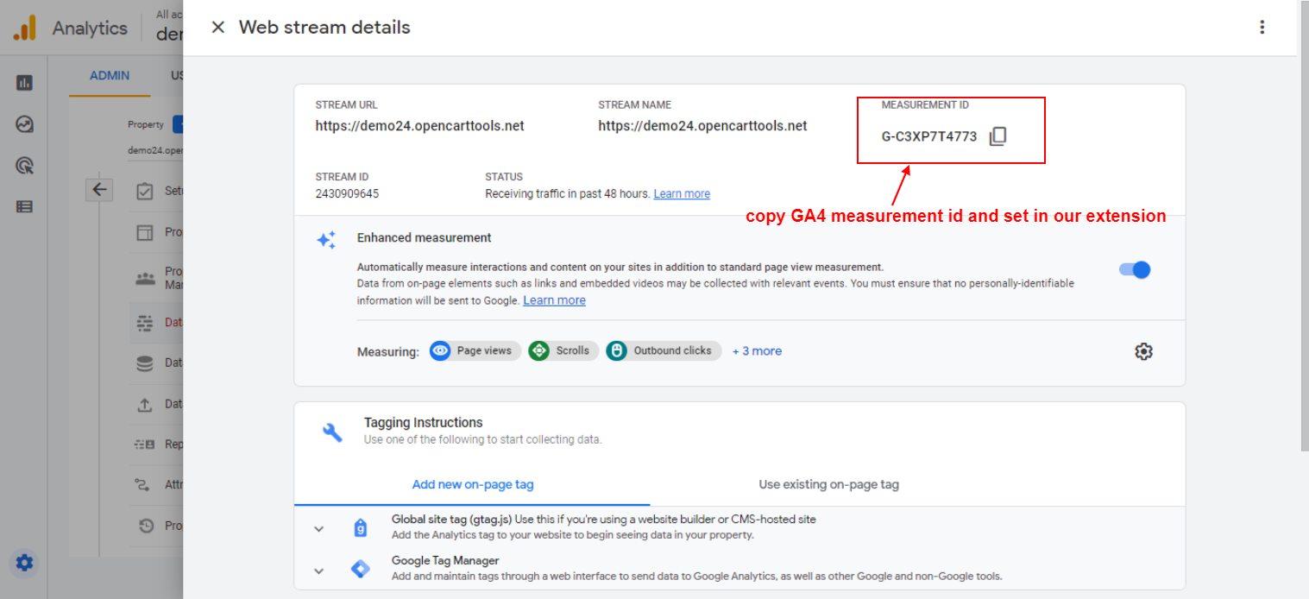
Task: Open Admin gear at sidebar bottom
Action: click(24, 563)
